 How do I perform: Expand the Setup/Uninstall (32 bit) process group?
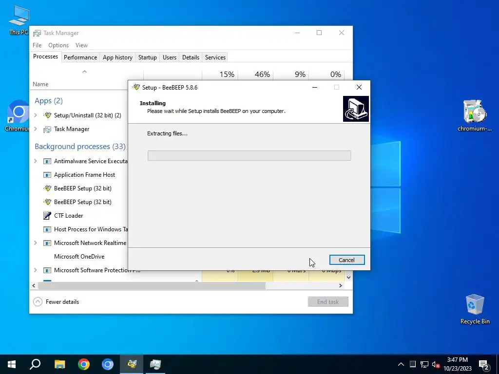tap(35, 115)
